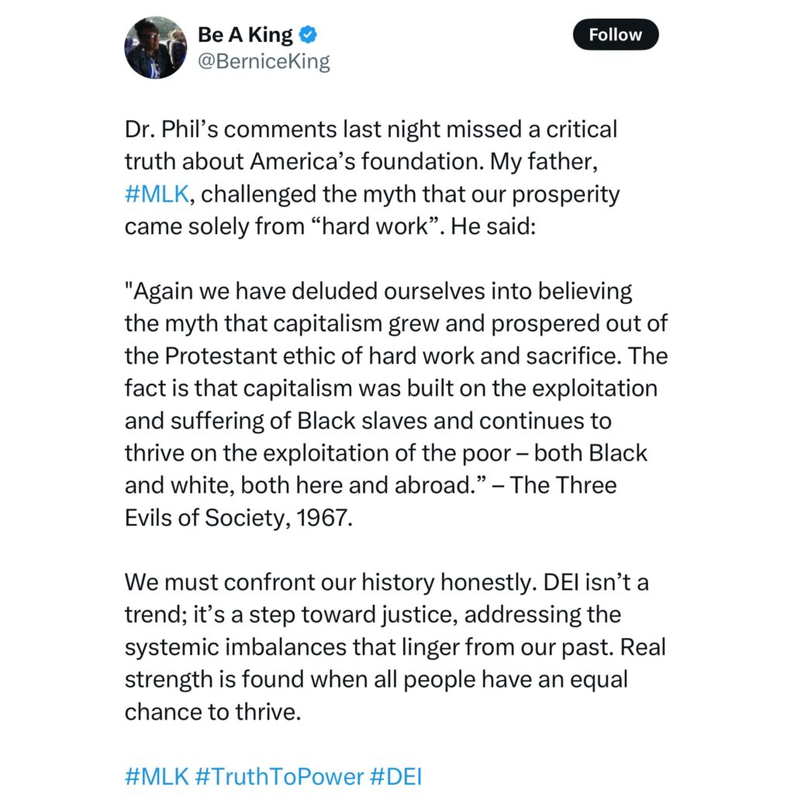Click the quoted MLK passage
794x794 pixels.
388,388
